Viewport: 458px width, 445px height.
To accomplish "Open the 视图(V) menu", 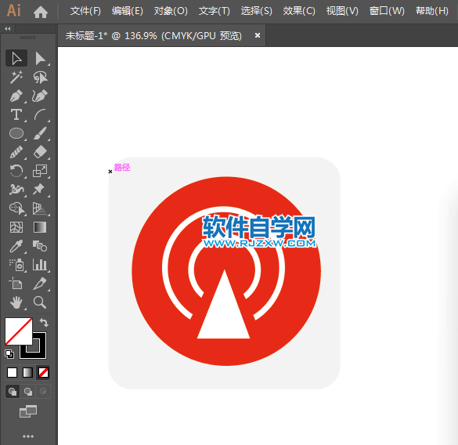I will click(342, 11).
